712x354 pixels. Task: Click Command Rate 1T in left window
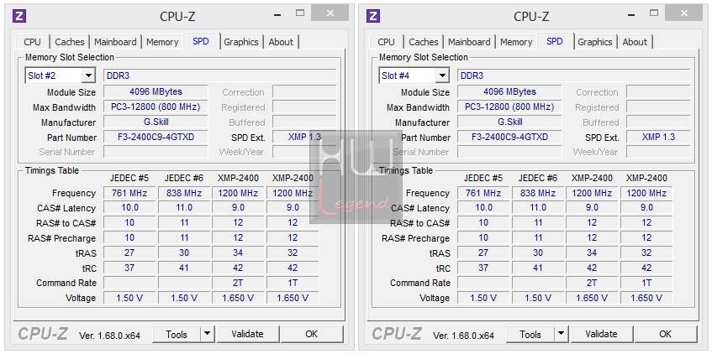tap(293, 283)
